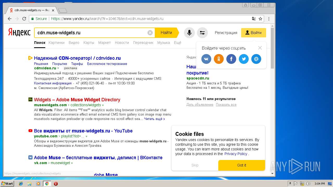The width and height of the screenshot is (333, 187).
Task: Open the Регистрация link
Action: tap(226, 33)
